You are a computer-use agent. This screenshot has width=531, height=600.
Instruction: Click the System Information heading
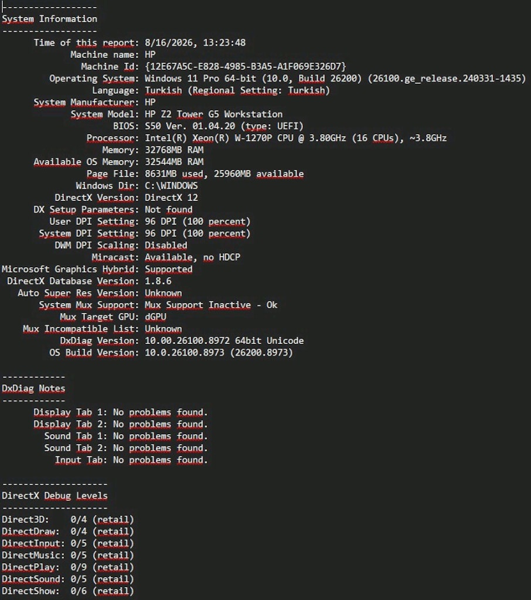49,19
